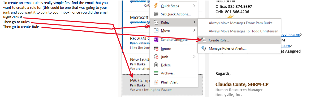Expand the Move submenu chevron
Image resolution: width=311 pixels, height=97 pixels.
coord(194,30)
